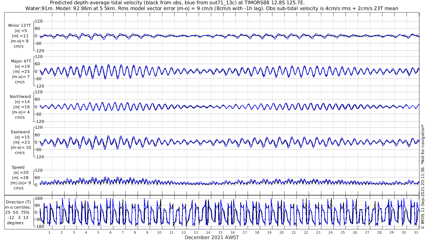Image resolution: width=428 pixels, height=244 pixels.
Task: Select the 'Major 47T' panel label
Action: (x=20, y=61)
